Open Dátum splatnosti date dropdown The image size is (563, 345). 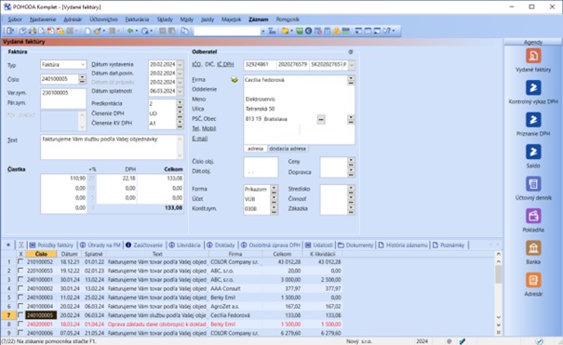[180, 91]
